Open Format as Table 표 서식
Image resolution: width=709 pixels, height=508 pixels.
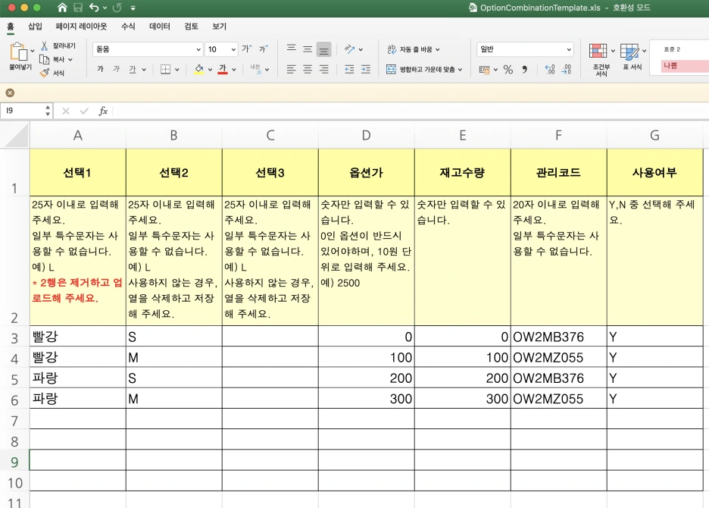coord(632,57)
